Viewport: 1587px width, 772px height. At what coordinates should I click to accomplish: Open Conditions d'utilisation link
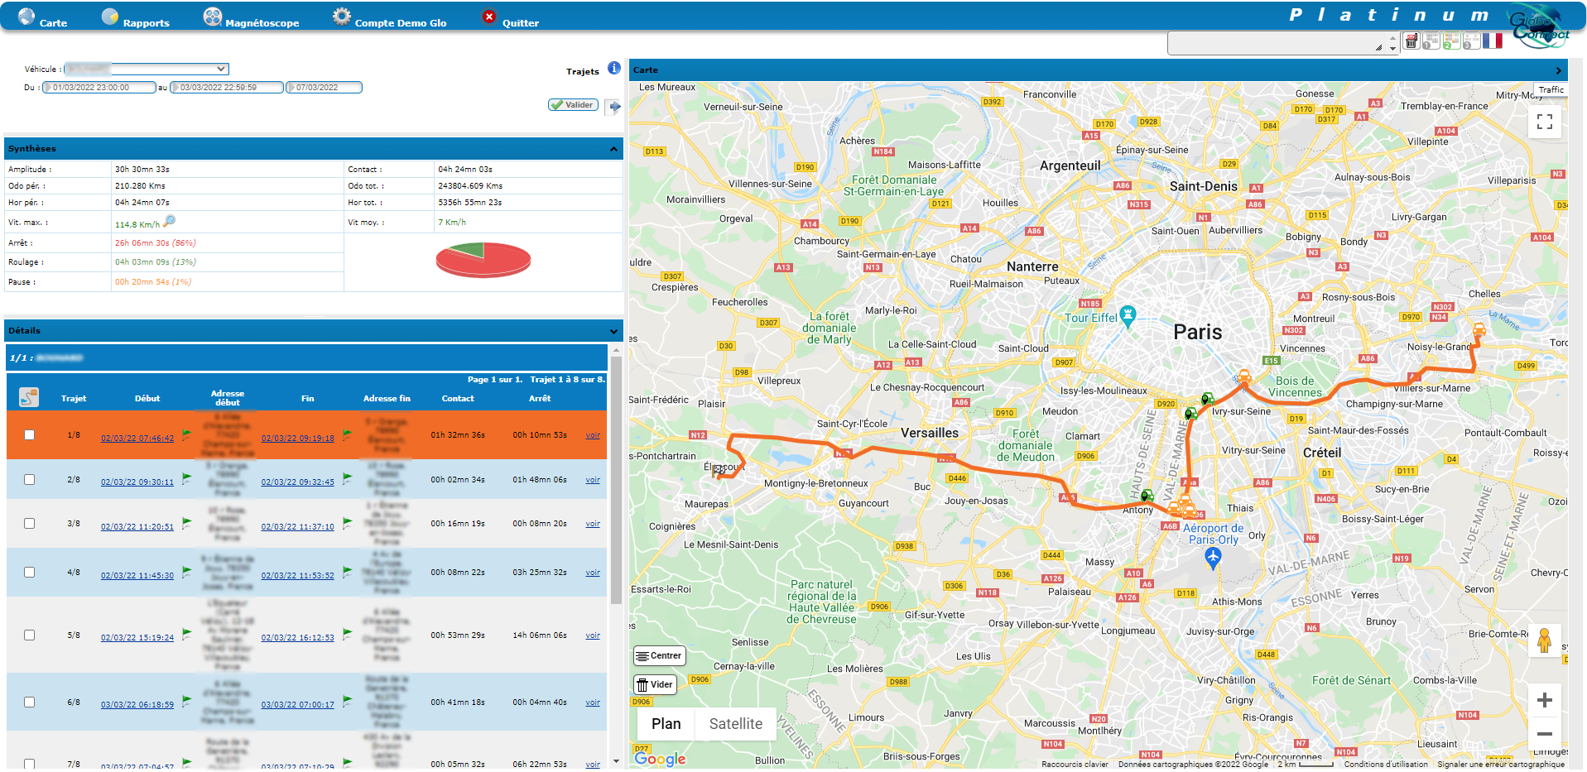(x=1386, y=765)
